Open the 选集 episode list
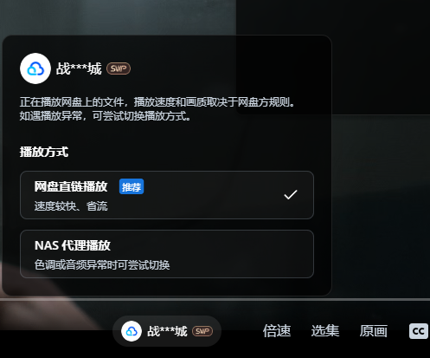 pos(325,331)
